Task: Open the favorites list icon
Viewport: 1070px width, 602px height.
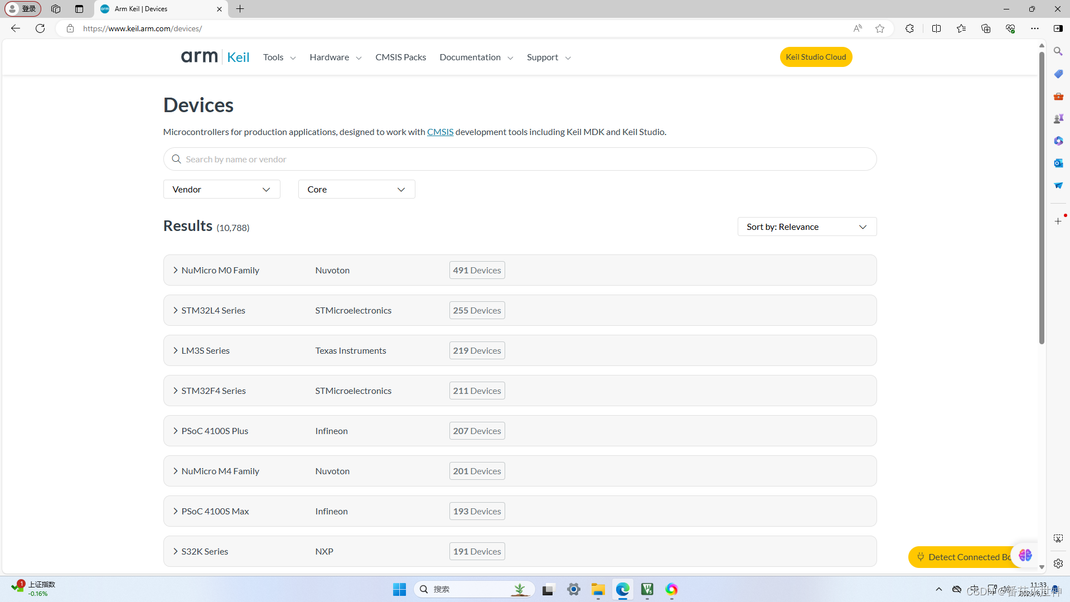Action: pyautogui.click(x=961, y=28)
